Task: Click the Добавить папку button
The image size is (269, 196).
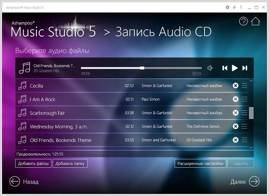Action: [x=70, y=164]
